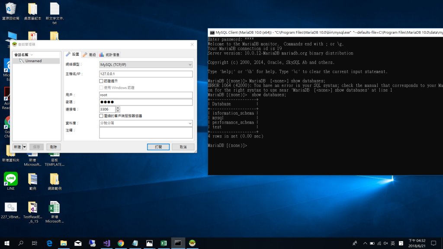Open the network icon in system tray
This screenshot has height=249, width=443.
(x=379, y=243)
